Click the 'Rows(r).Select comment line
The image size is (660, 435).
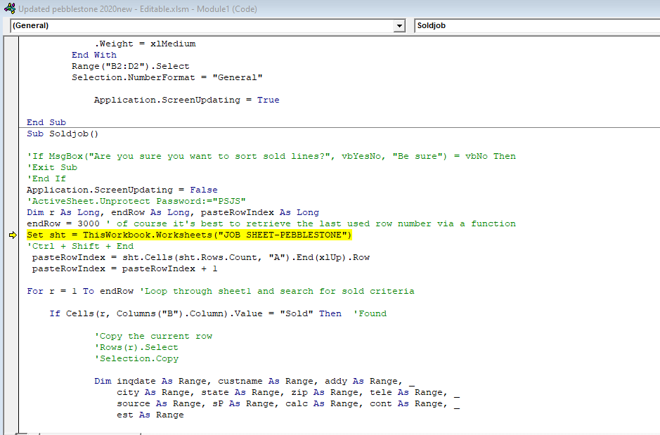136,347
